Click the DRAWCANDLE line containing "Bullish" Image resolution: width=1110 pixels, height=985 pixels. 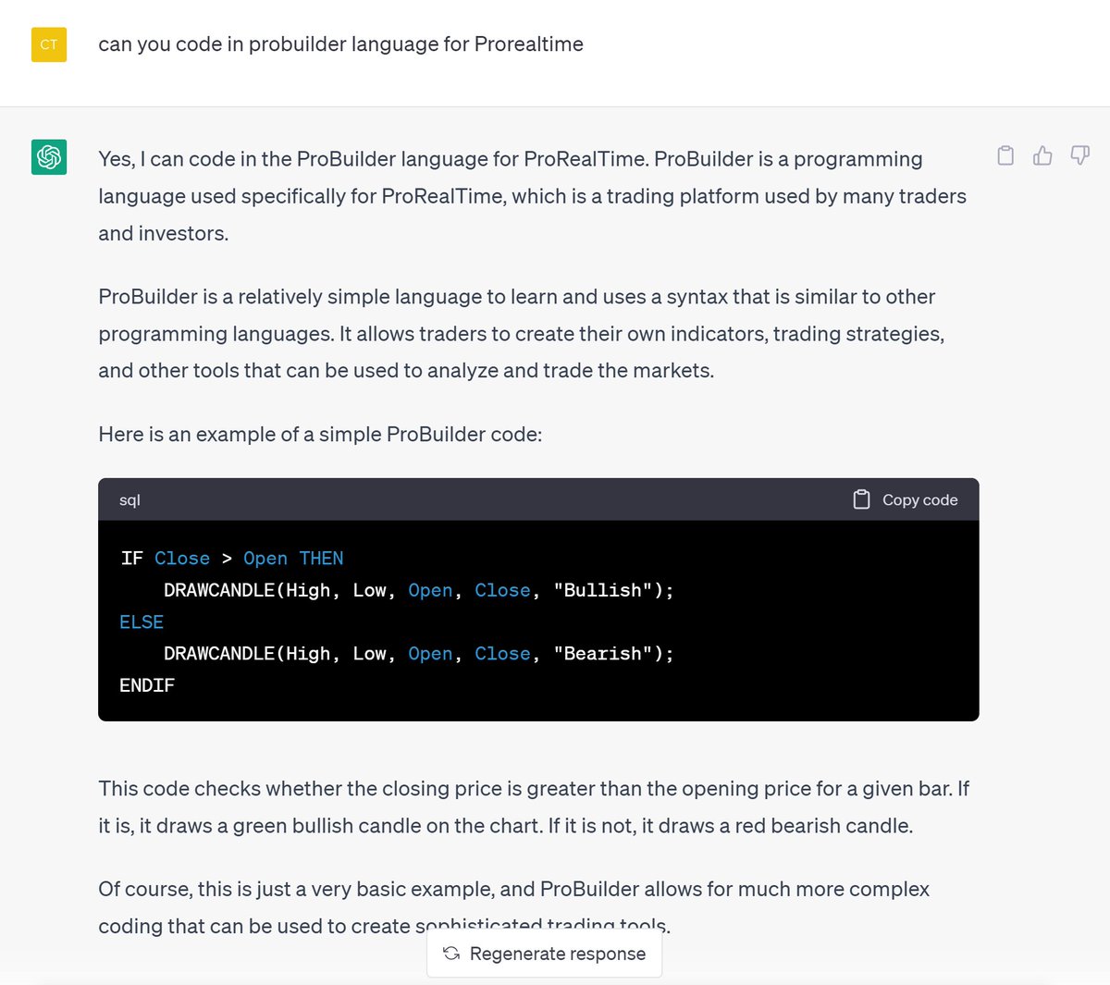coord(419,590)
